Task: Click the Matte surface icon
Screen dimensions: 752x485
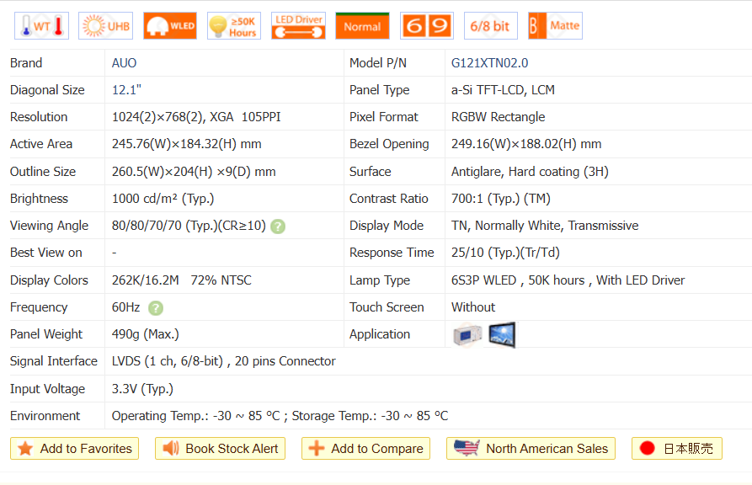Action: coord(555,26)
